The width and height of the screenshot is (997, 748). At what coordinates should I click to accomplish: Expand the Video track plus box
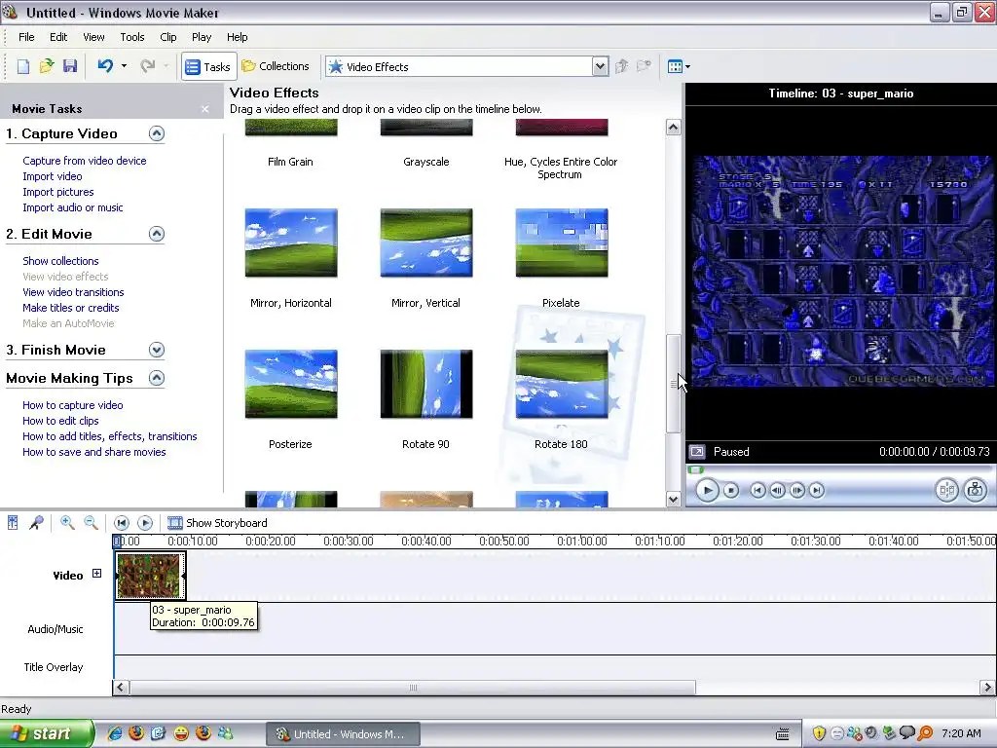click(96, 574)
